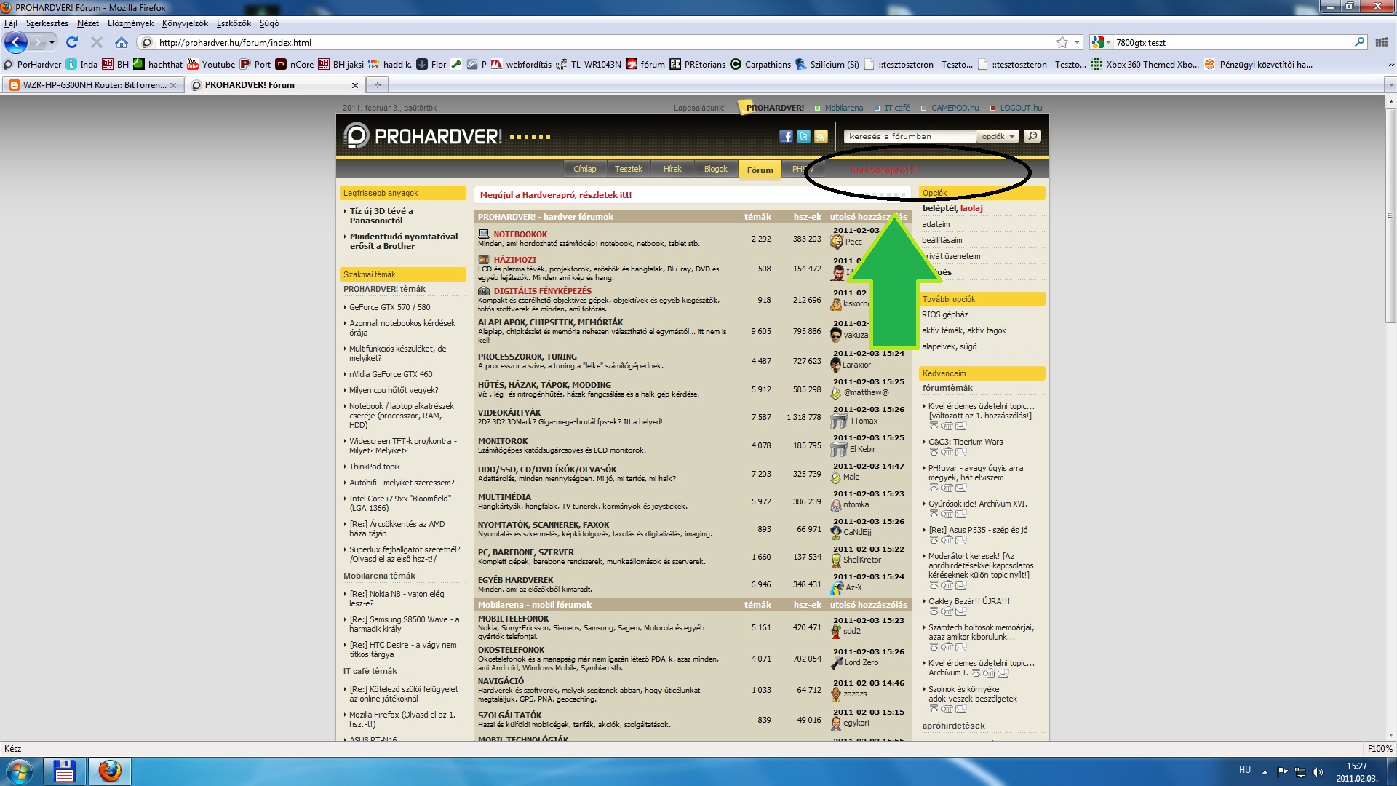Open the VIDEOKÁRTYÁK forum link

509,413
